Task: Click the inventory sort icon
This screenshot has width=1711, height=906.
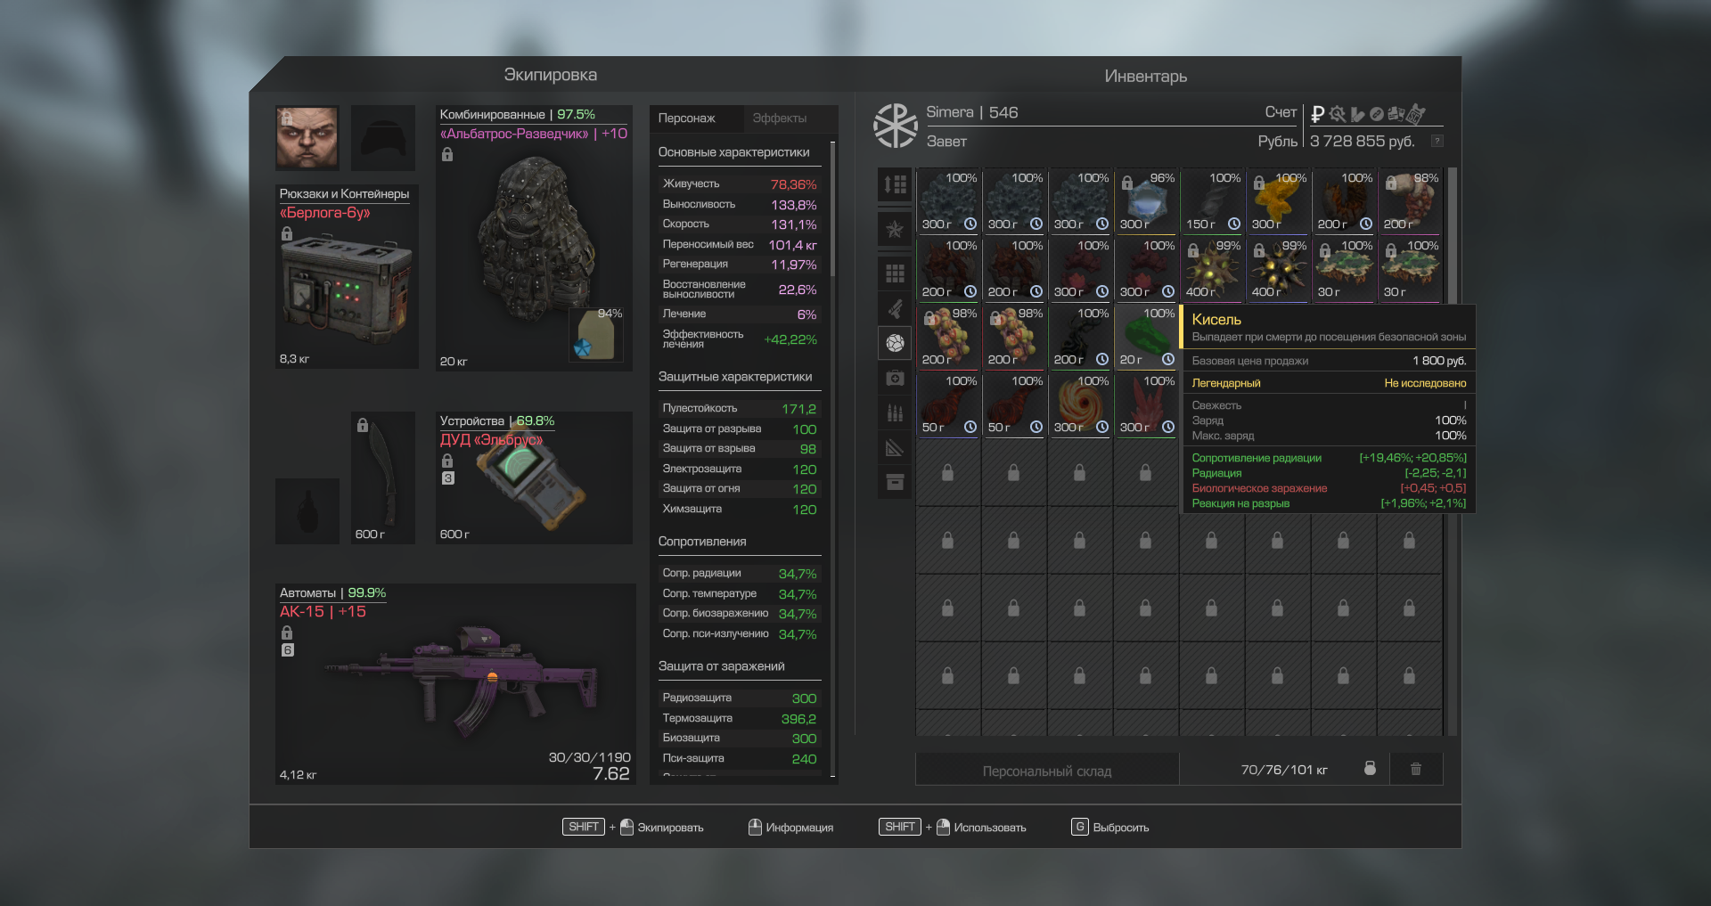Action: [x=895, y=184]
